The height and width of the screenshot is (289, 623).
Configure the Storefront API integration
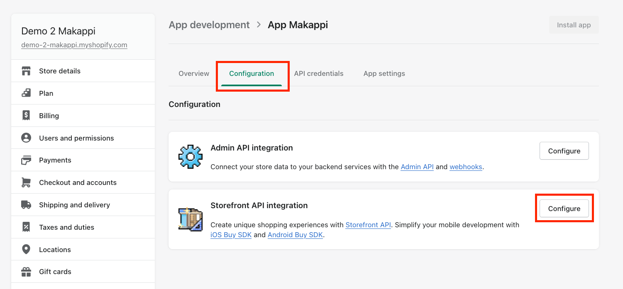click(x=564, y=209)
